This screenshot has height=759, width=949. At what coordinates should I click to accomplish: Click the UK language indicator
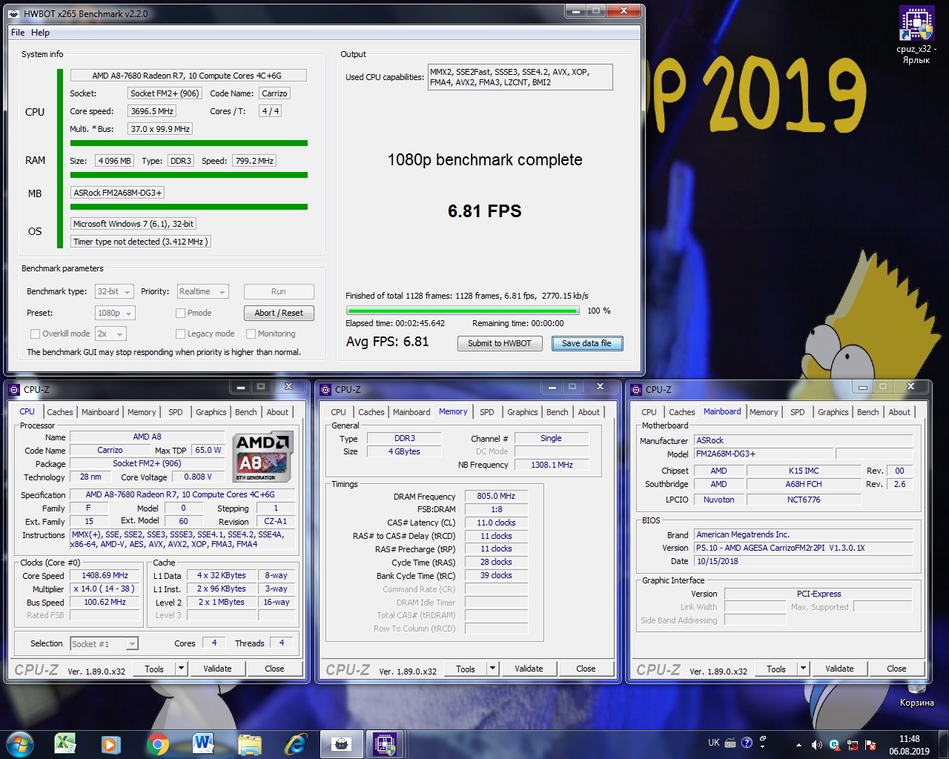click(x=713, y=743)
